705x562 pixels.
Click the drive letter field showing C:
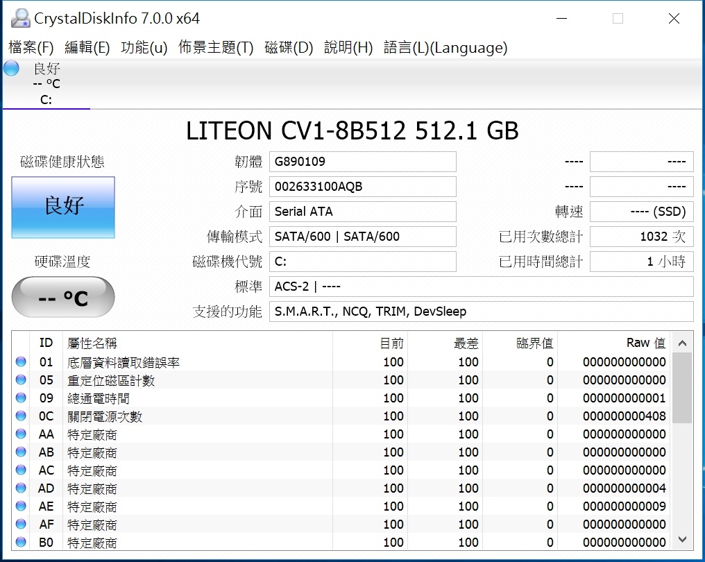(x=363, y=261)
